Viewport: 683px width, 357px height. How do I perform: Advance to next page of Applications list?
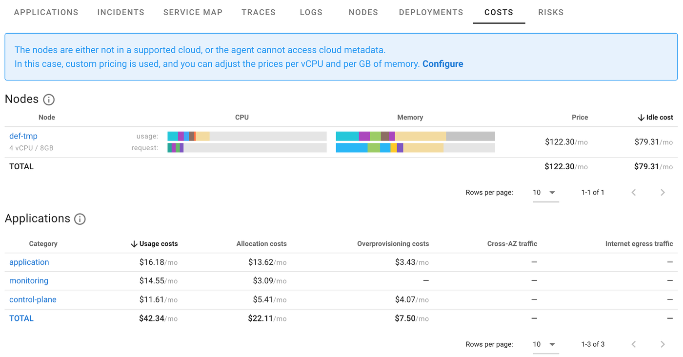[663, 344]
